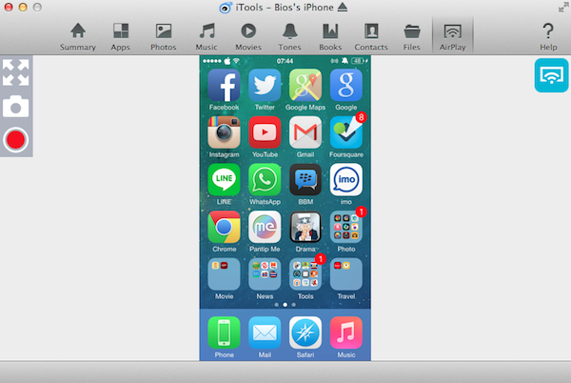
Task: Click the blue AirPlay mirroring button
Action: coord(551,75)
